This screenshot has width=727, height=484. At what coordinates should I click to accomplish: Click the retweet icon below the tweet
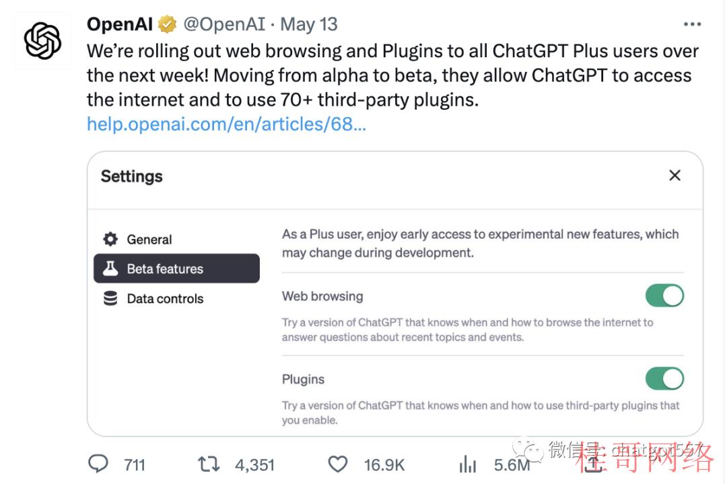click(x=208, y=464)
